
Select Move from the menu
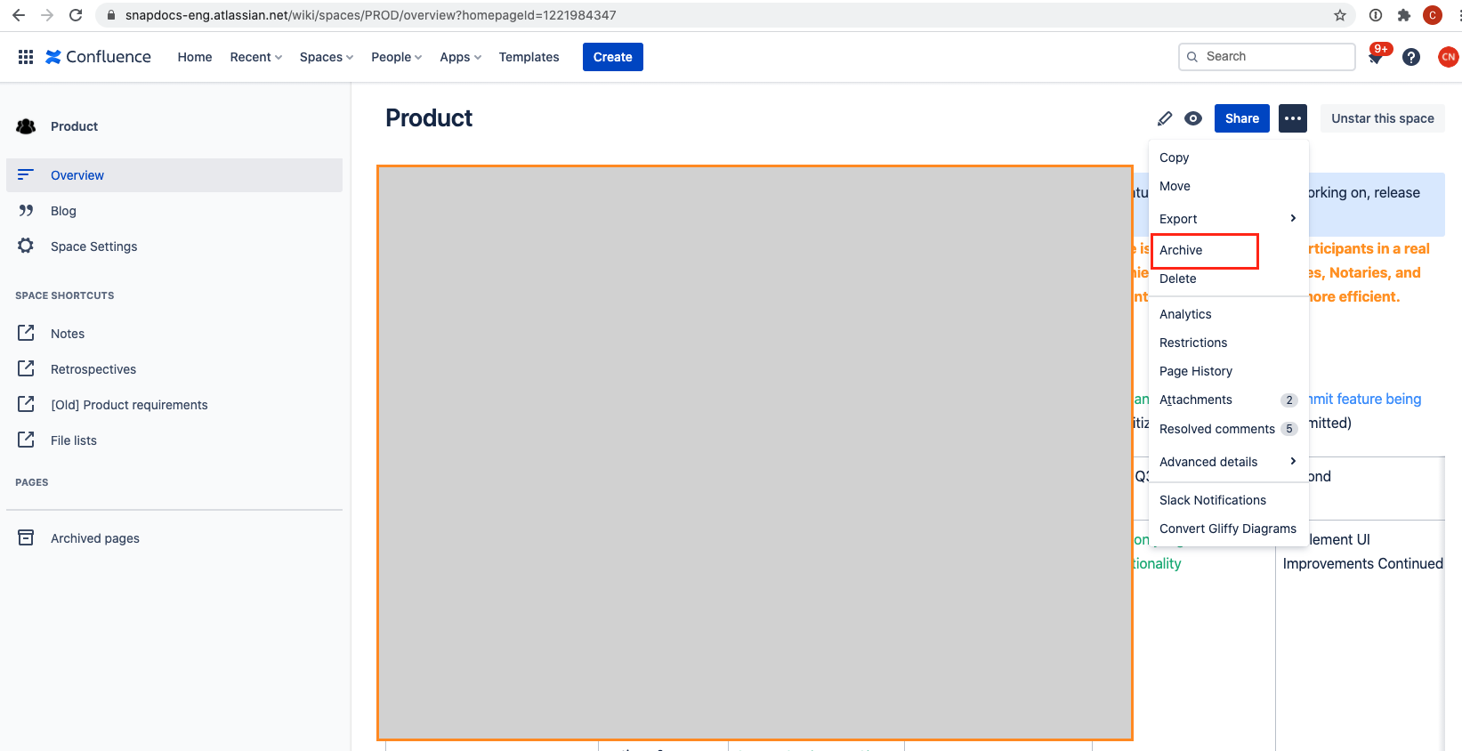[x=1228, y=186]
